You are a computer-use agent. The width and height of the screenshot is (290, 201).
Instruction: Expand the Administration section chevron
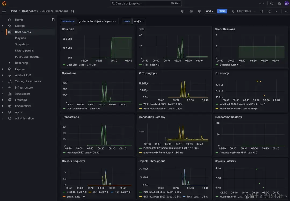point(3,118)
